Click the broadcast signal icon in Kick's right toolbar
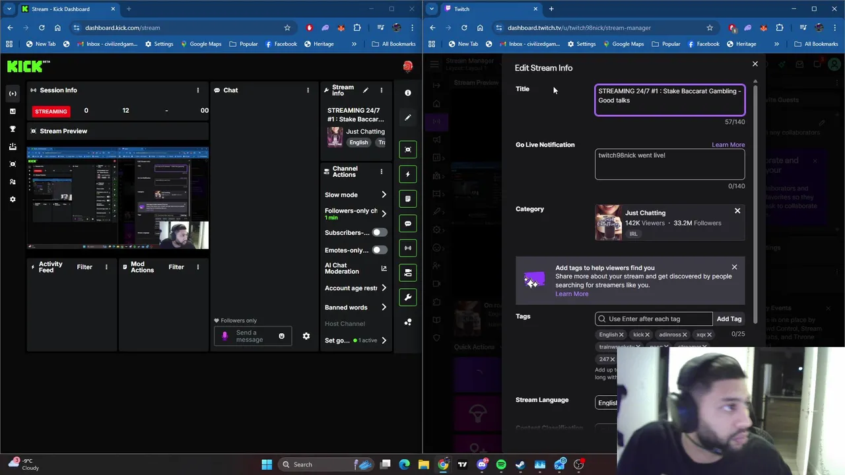 (408, 248)
